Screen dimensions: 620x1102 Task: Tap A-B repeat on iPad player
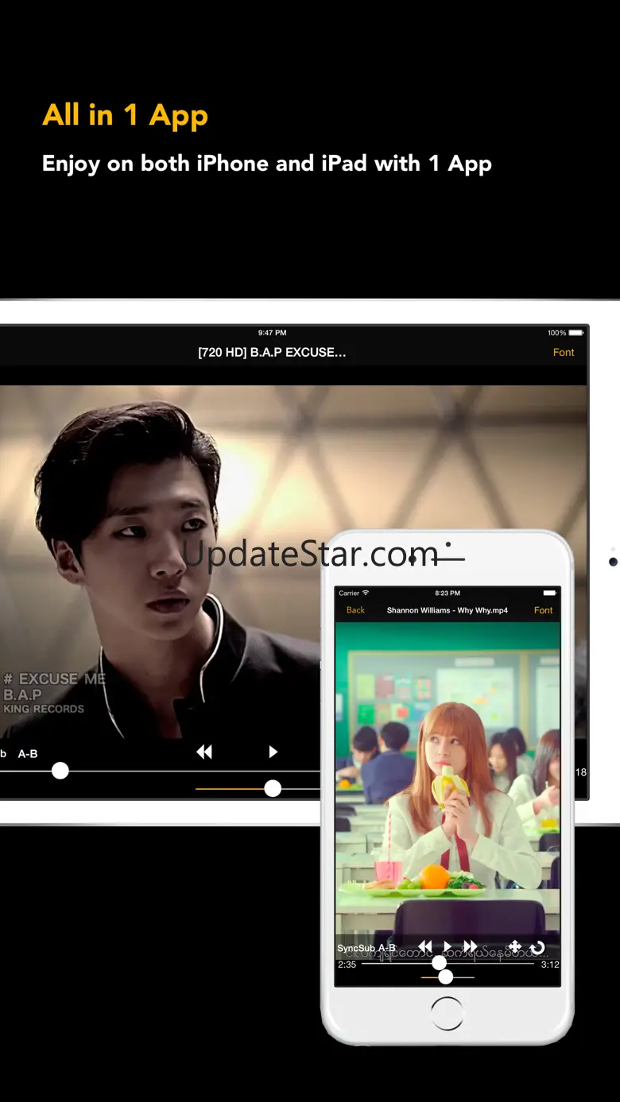pyautogui.click(x=28, y=753)
